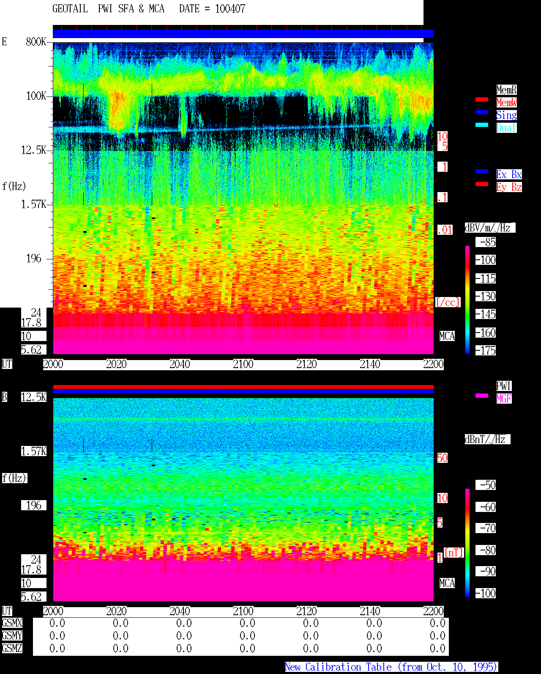Select the PWI legend label

point(504,386)
